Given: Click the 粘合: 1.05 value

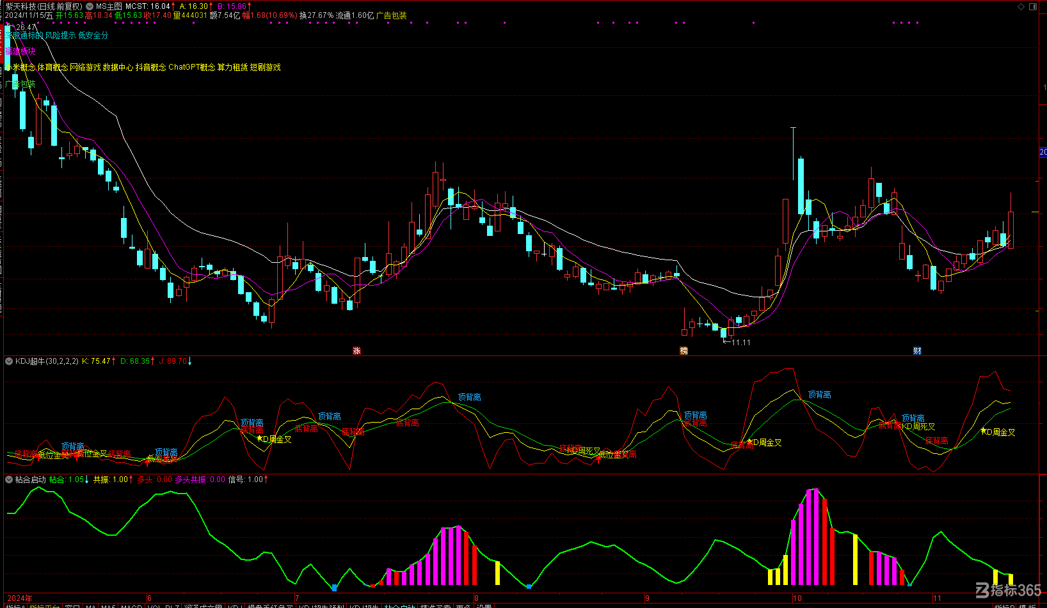Looking at the screenshot, I should point(67,479).
